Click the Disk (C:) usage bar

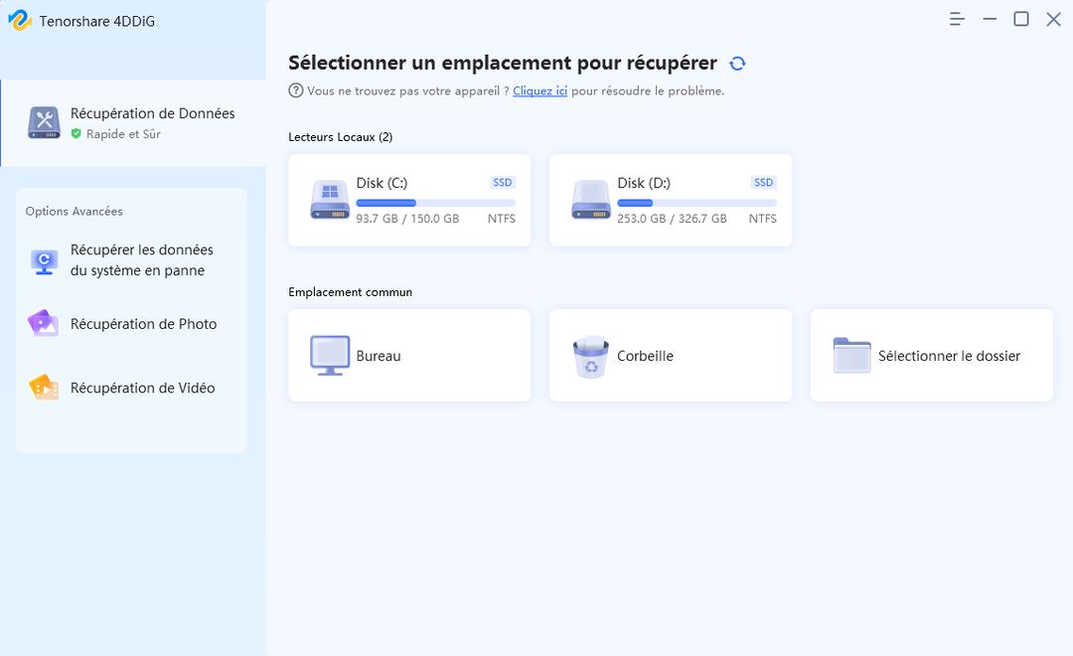pyautogui.click(x=436, y=203)
